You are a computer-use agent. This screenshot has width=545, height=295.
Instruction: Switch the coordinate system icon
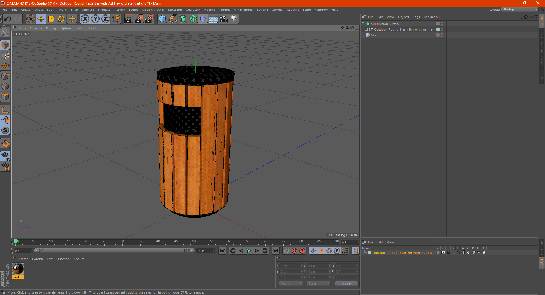click(x=116, y=19)
